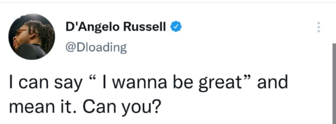Open the three-dot more options menu

319,27
